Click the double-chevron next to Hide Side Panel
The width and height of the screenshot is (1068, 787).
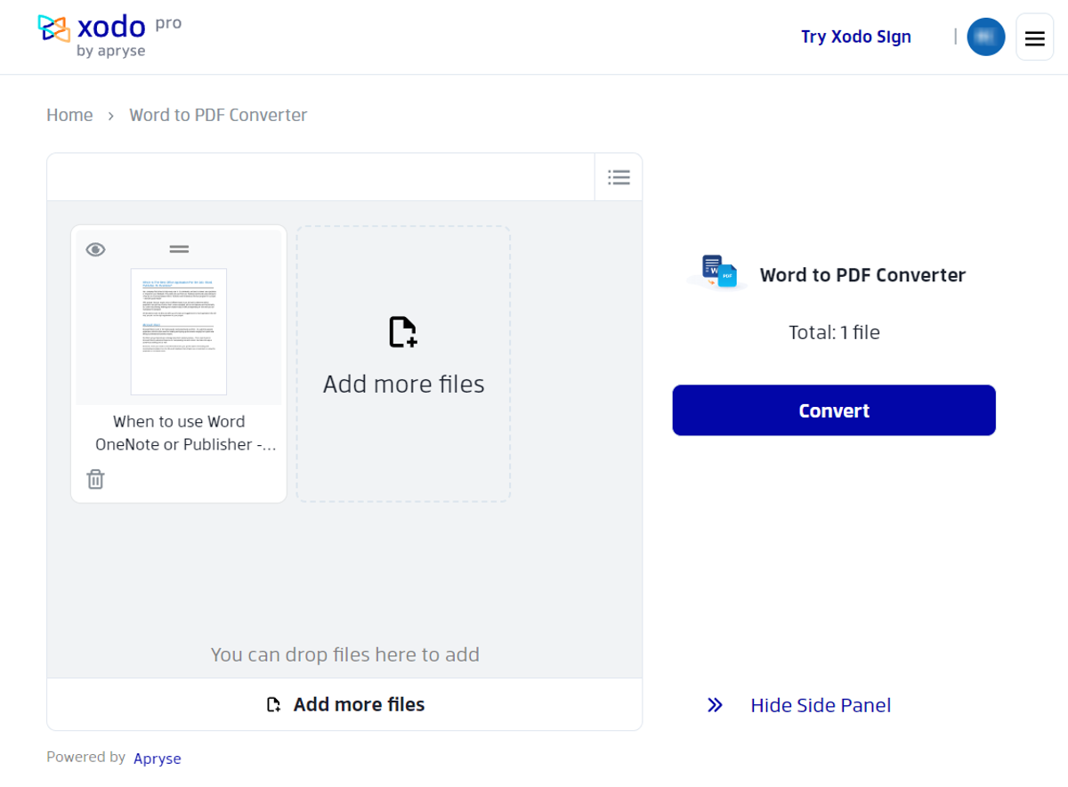pos(715,704)
